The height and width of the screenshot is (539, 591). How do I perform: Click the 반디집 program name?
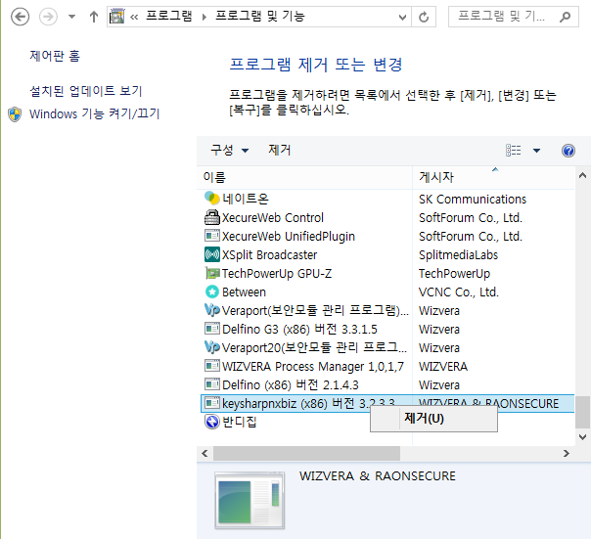click(x=240, y=422)
